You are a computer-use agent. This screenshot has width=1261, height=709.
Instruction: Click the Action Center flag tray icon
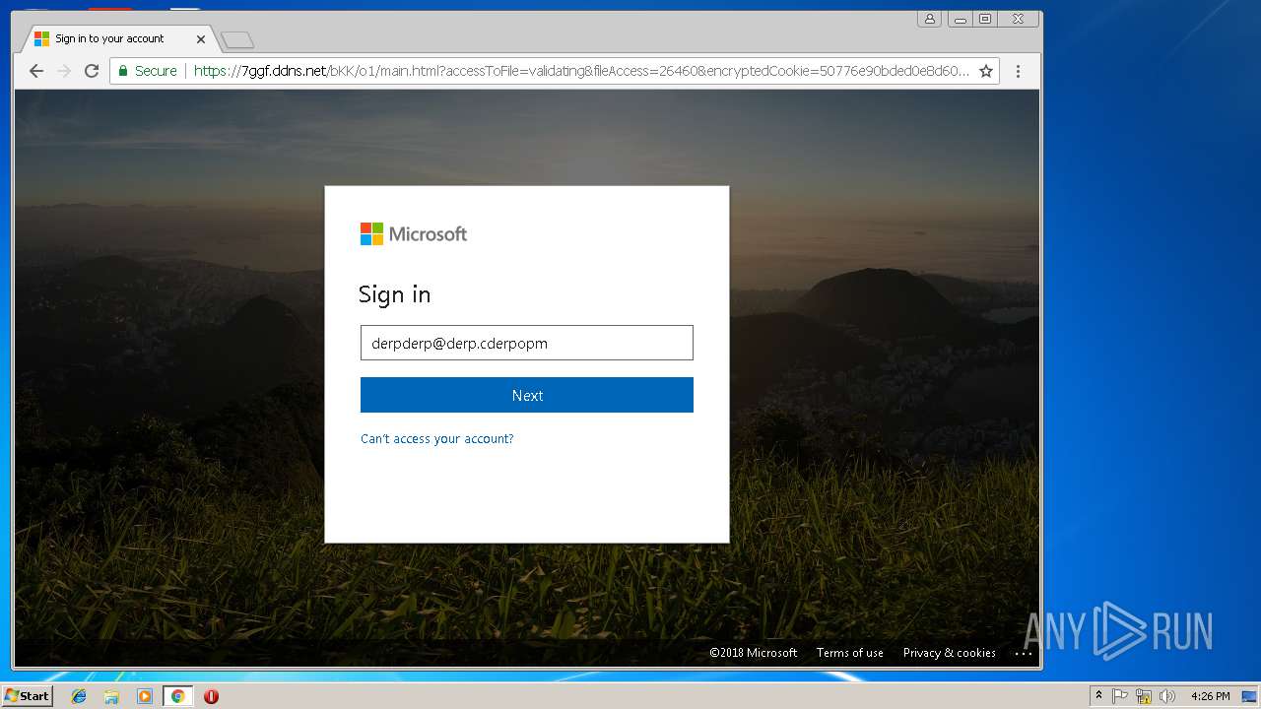click(1120, 696)
